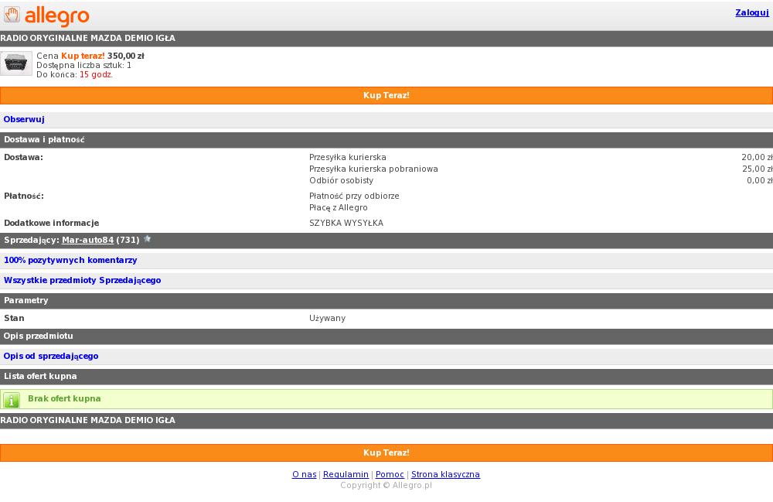Open the Zaloguj login link
Screen dimensions: 773x502
tap(752, 12)
